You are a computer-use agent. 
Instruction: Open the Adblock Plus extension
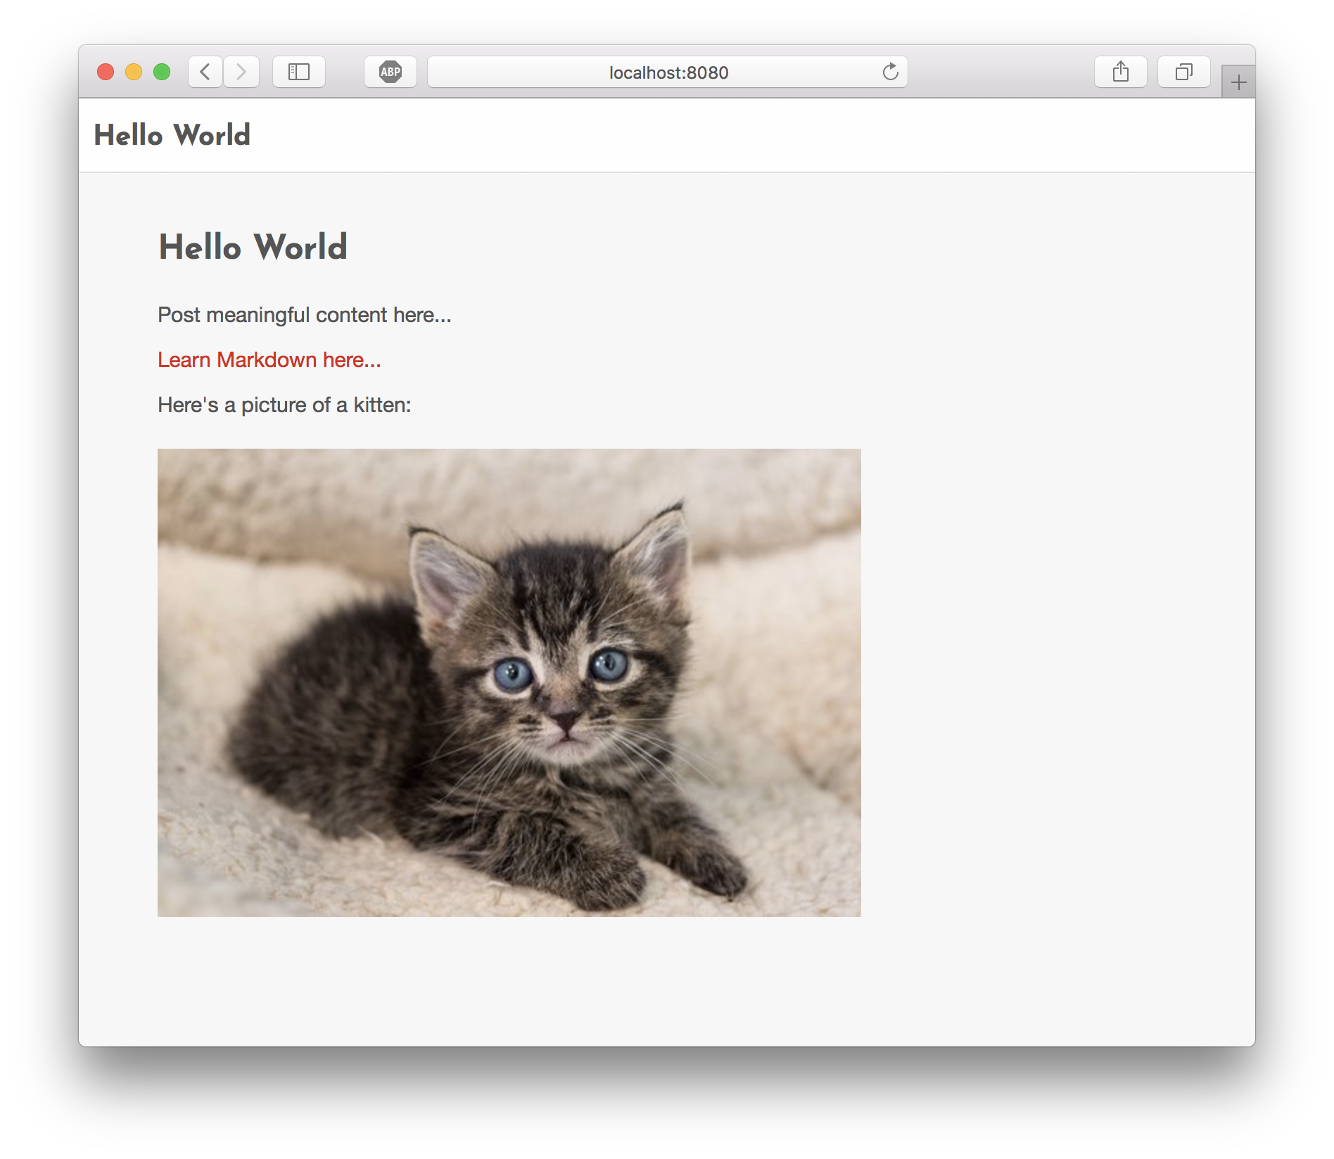tap(390, 72)
